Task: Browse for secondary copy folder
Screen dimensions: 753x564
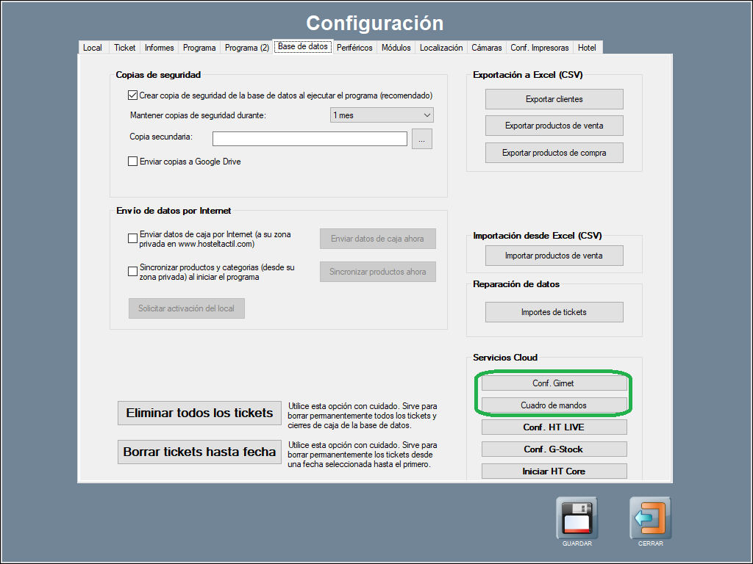Action: [422, 139]
